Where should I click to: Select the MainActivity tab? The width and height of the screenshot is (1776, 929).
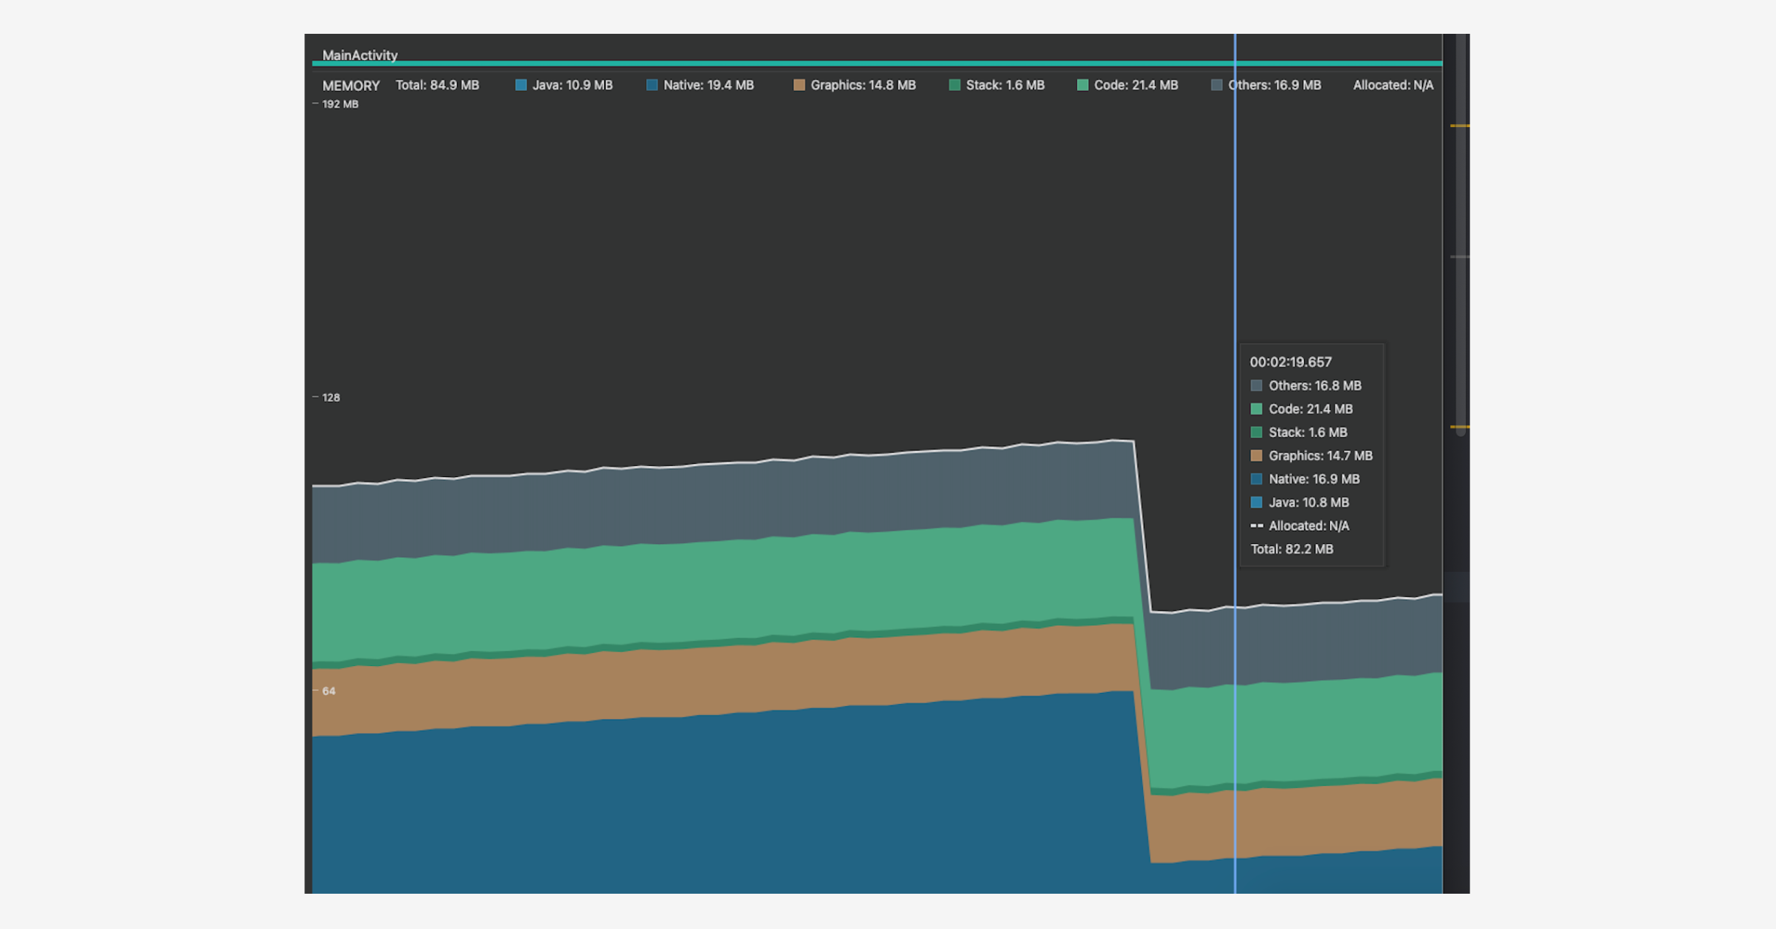360,55
